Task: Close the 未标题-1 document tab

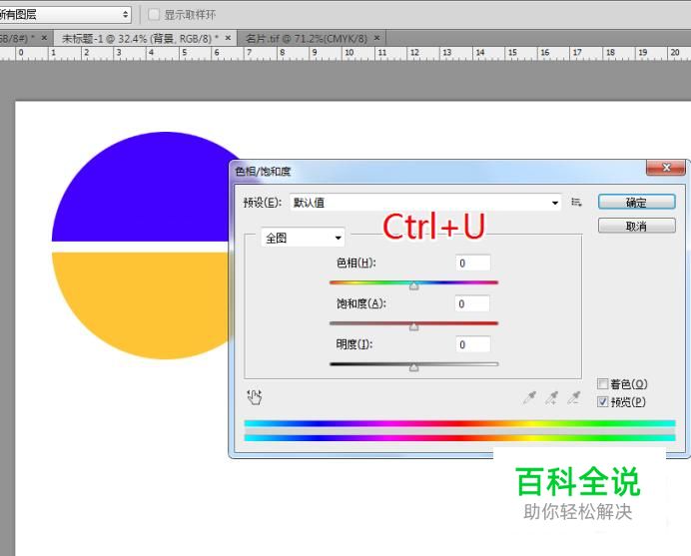Action: [x=228, y=38]
